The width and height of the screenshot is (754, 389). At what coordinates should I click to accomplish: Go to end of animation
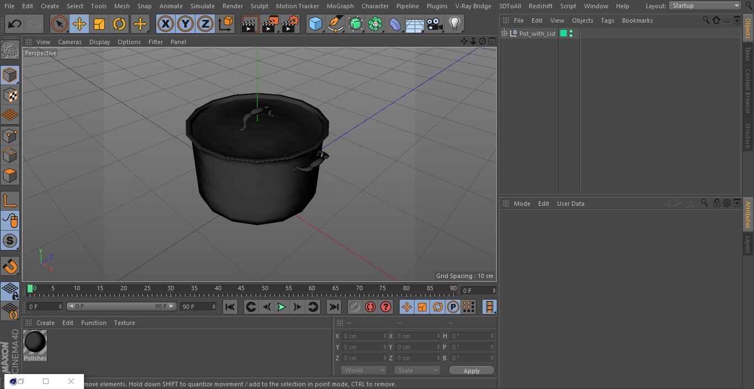point(334,307)
